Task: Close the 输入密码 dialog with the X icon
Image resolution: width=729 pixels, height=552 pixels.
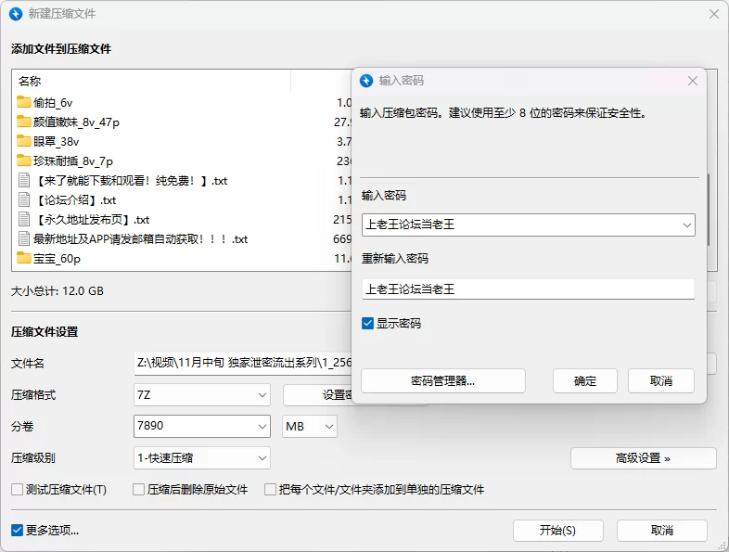Action: pos(692,81)
